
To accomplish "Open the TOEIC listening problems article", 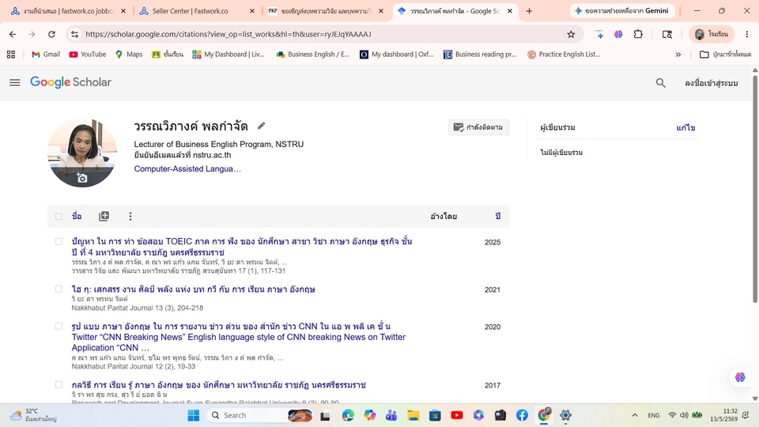I will tap(242, 247).
